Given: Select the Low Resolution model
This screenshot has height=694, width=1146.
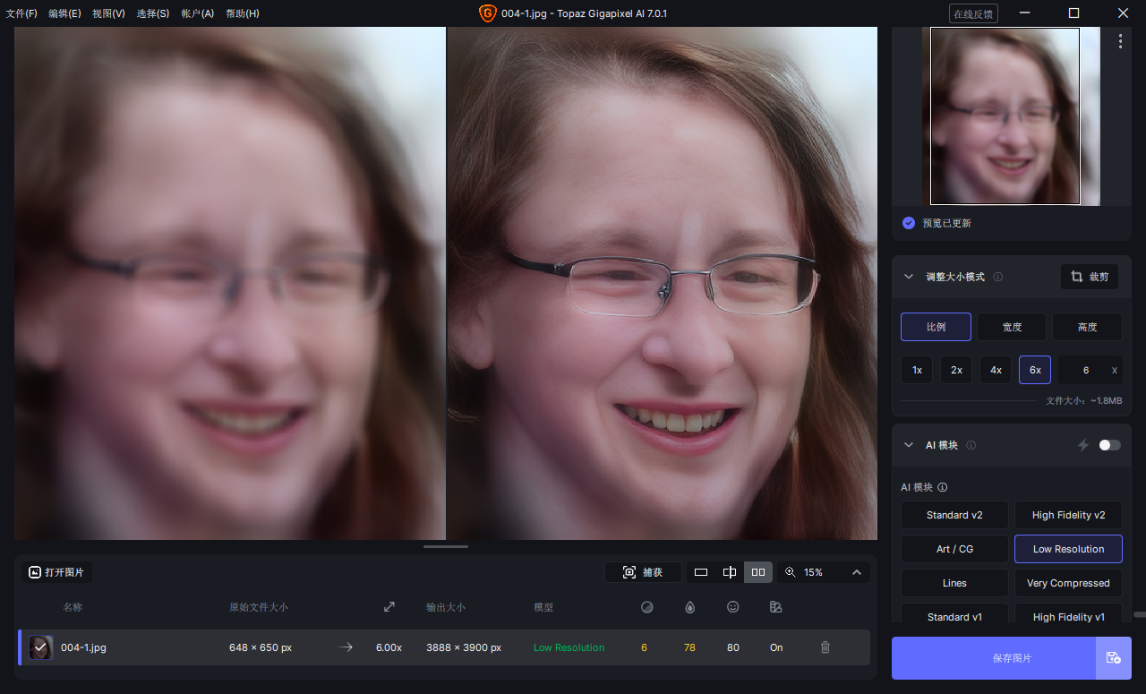Looking at the screenshot, I should [x=1068, y=549].
